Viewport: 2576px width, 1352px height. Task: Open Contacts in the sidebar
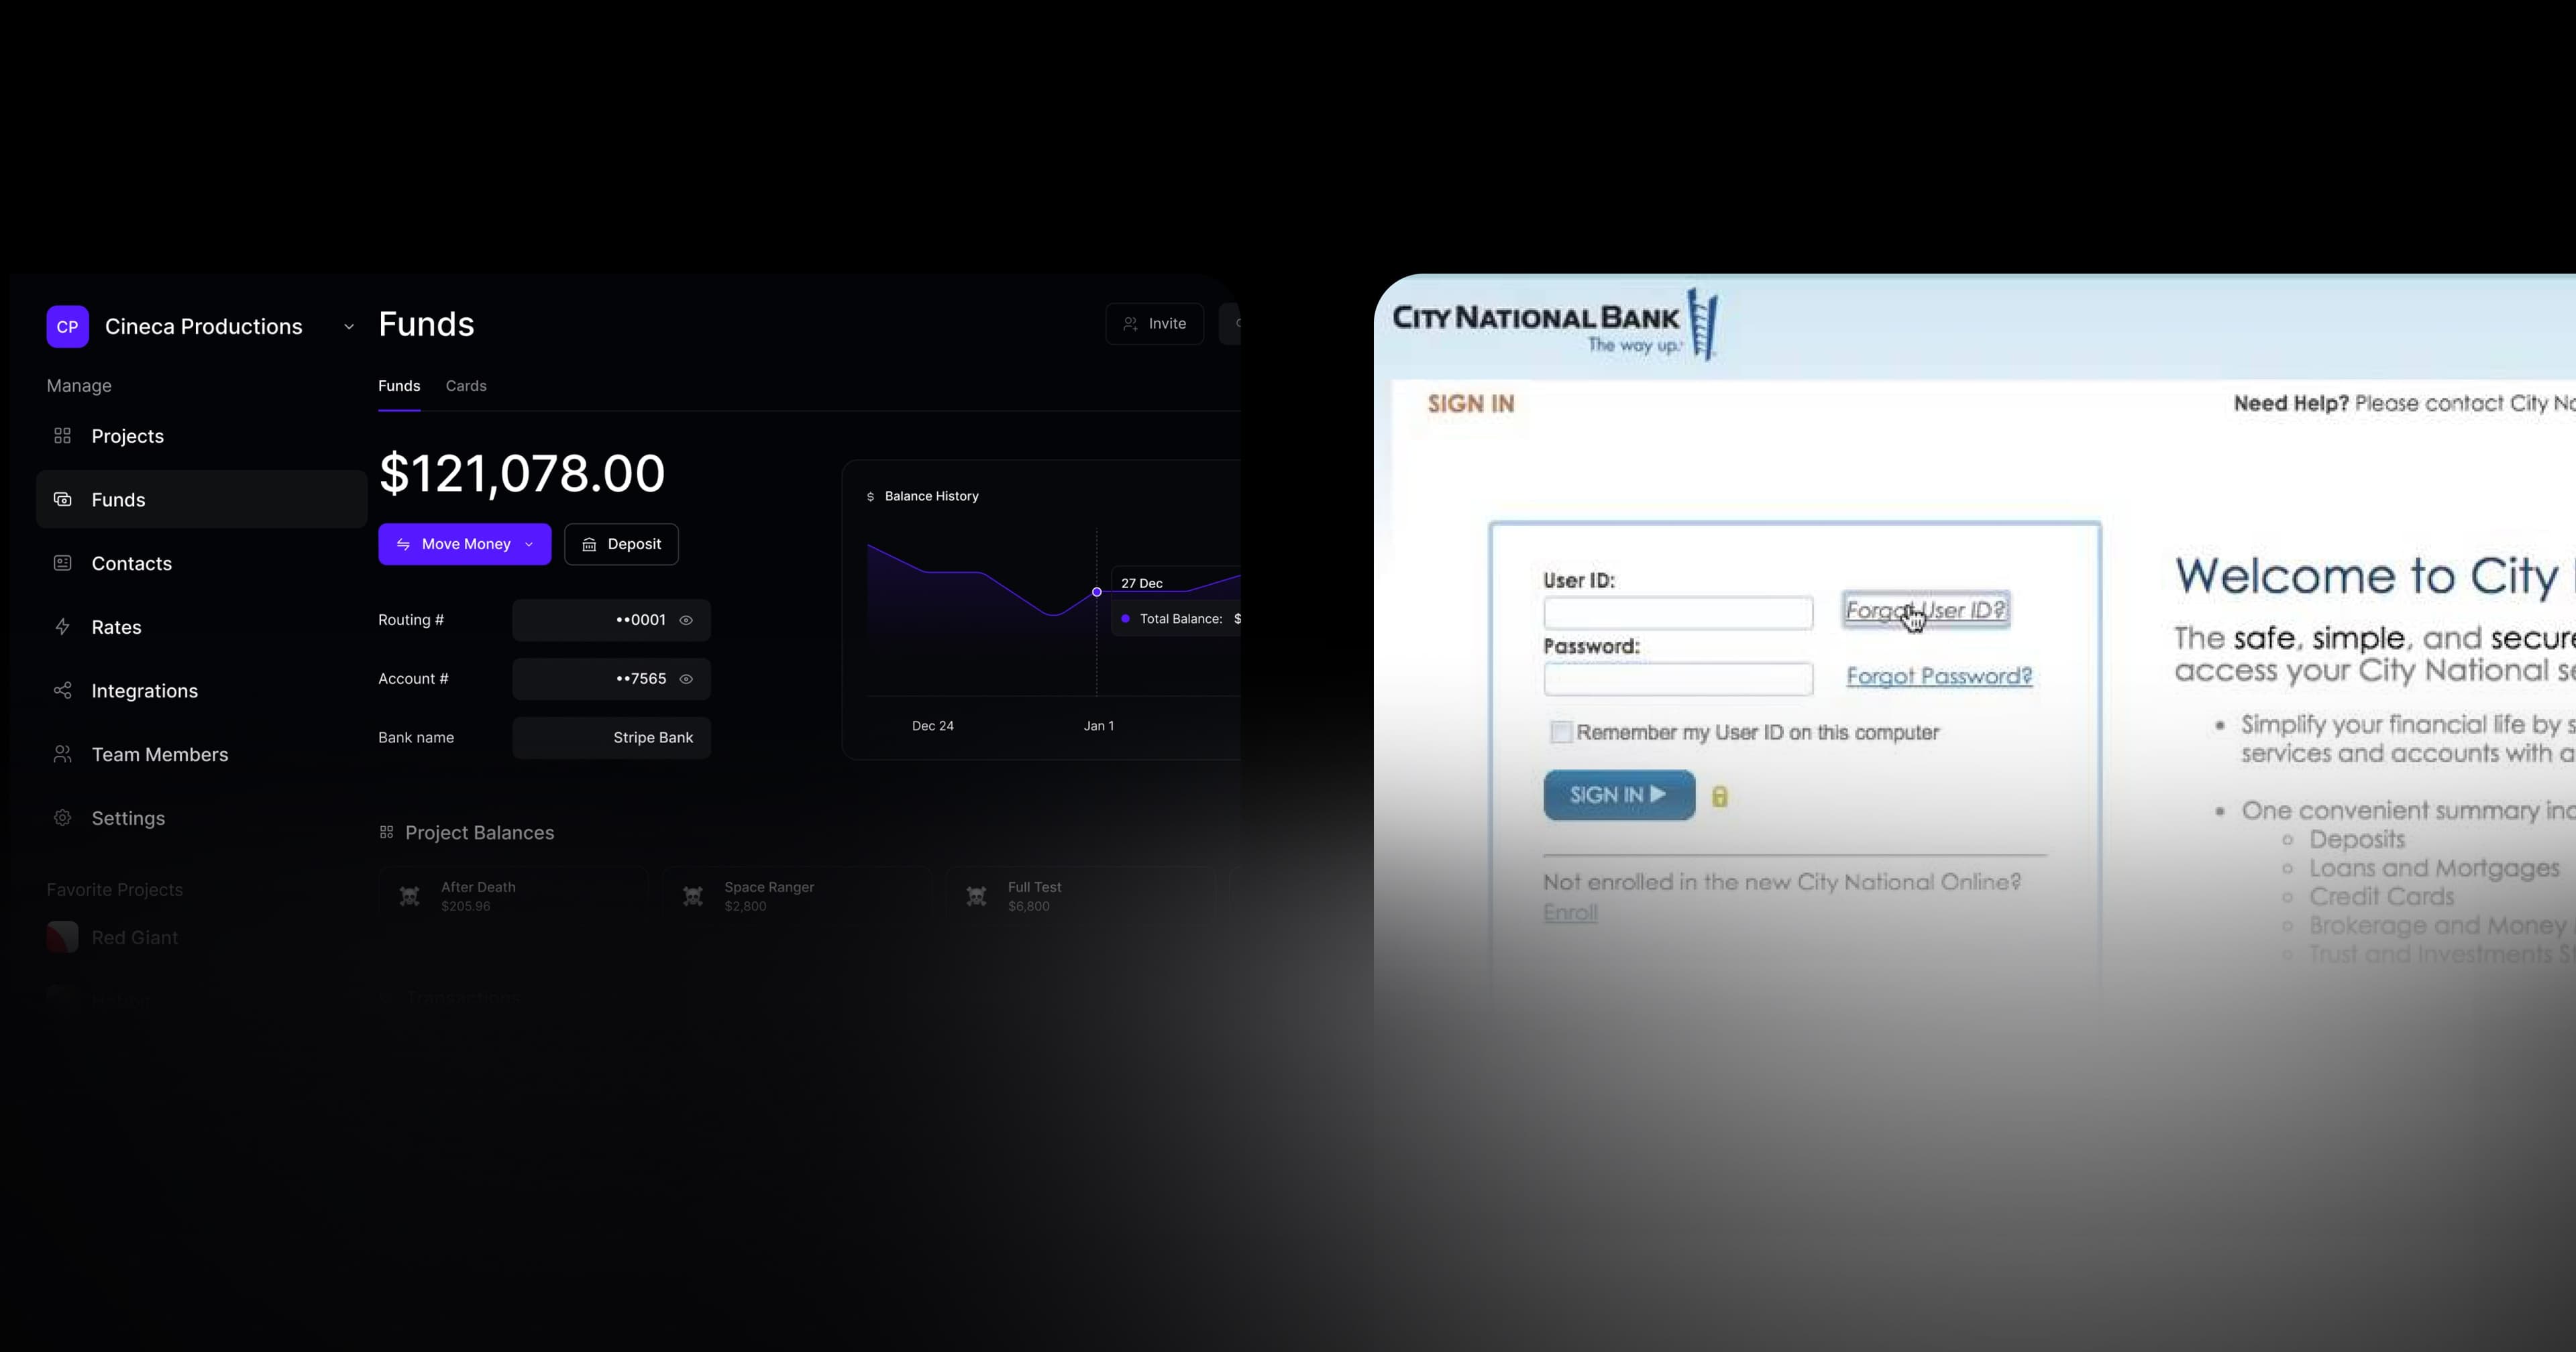[201, 563]
